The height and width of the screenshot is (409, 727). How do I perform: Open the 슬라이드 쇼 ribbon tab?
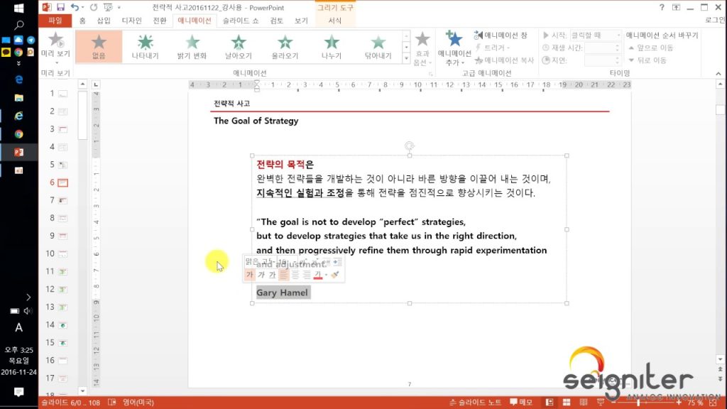click(x=240, y=21)
